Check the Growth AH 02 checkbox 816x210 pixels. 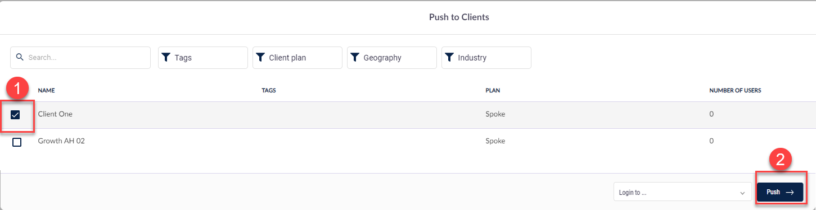[x=17, y=142]
